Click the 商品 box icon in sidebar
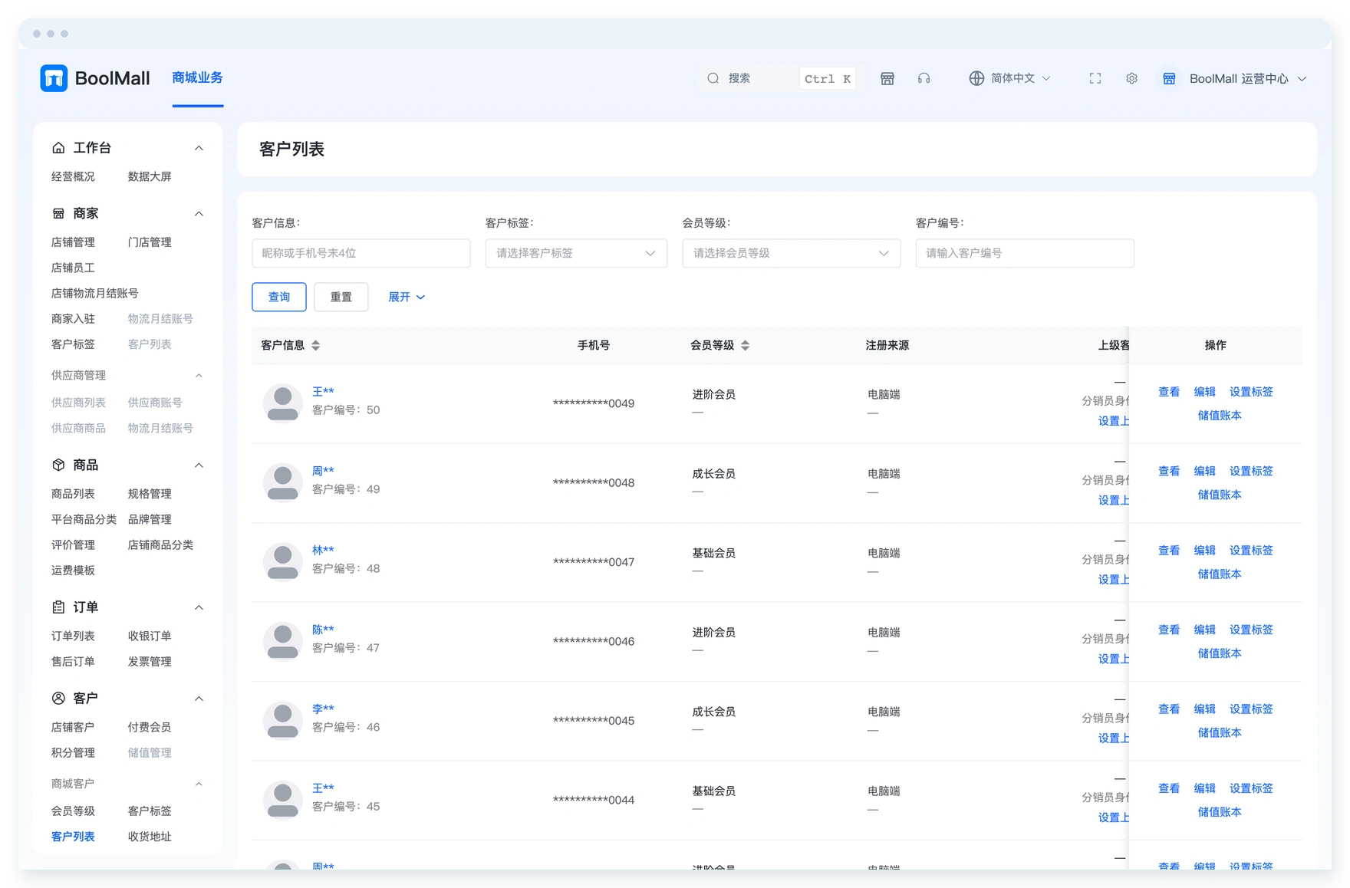Viewport: 1350px width, 888px height. (x=58, y=465)
